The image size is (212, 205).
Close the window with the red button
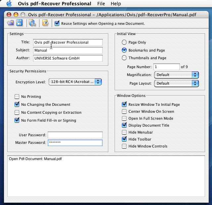(9, 15)
